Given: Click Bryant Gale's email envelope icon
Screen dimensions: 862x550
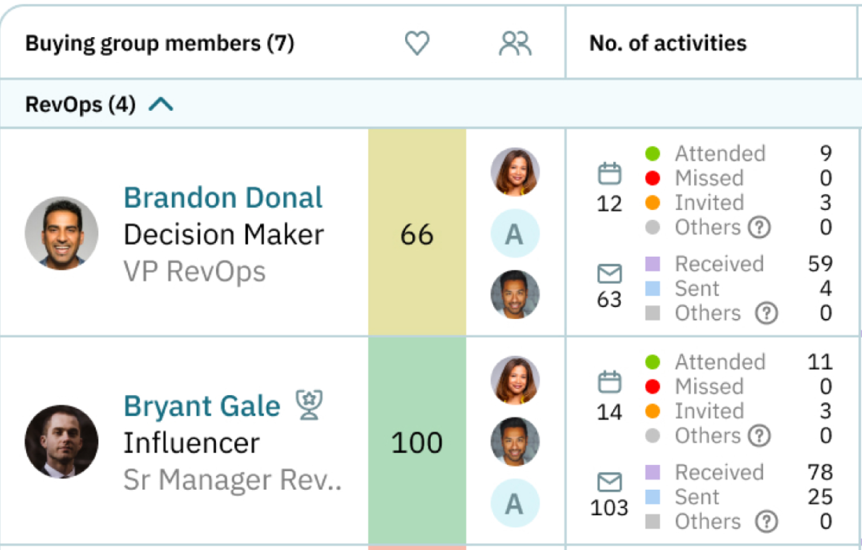Looking at the screenshot, I should click(609, 482).
